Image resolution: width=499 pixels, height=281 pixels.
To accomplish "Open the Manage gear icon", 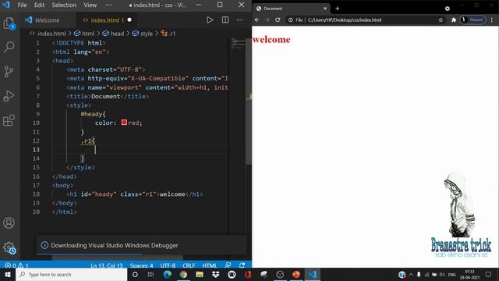I will tap(9, 247).
